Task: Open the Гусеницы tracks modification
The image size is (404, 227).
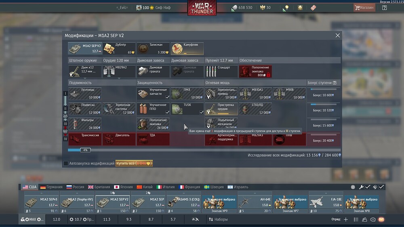Action: (85, 94)
